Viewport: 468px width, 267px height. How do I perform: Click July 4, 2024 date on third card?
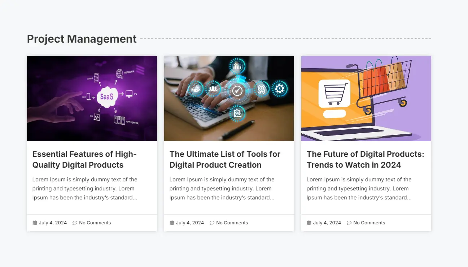pos(327,223)
